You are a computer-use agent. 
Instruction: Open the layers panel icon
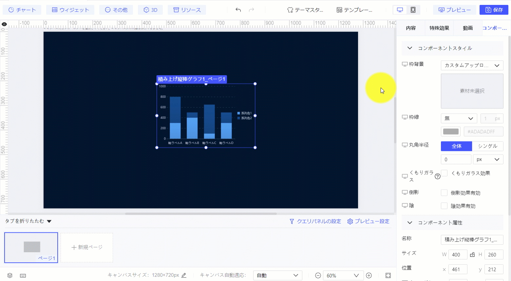point(10,275)
